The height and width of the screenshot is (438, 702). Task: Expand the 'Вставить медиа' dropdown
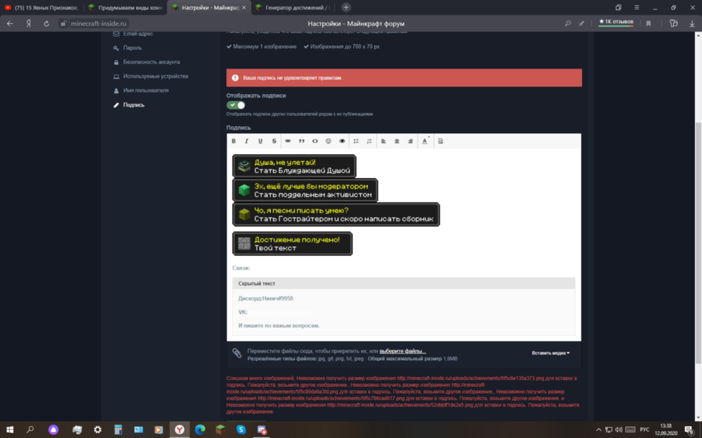550,353
